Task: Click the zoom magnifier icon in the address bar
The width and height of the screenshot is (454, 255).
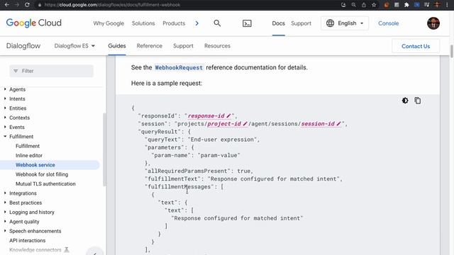Action: click(353, 5)
